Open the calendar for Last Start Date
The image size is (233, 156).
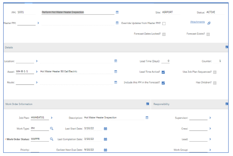pos(105,128)
